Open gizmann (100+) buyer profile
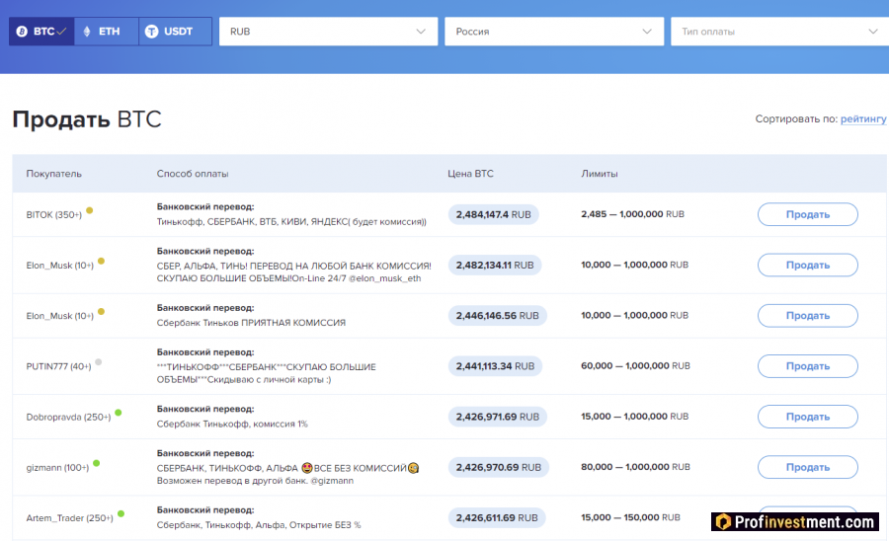The width and height of the screenshot is (889, 541). pos(57,467)
